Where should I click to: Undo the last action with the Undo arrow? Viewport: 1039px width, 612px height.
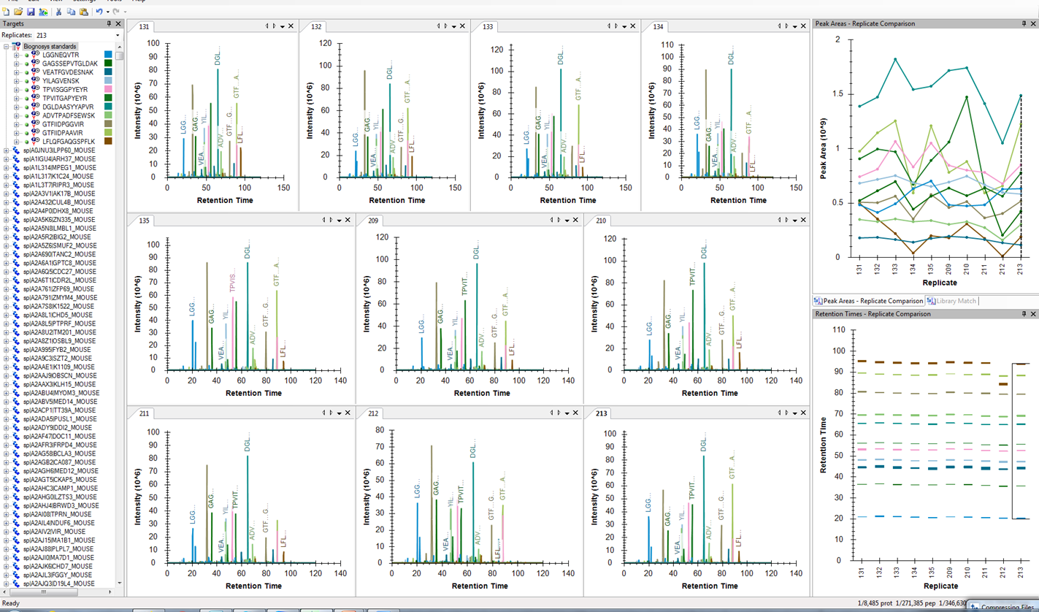pyautogui.click(x=99, y=12)
